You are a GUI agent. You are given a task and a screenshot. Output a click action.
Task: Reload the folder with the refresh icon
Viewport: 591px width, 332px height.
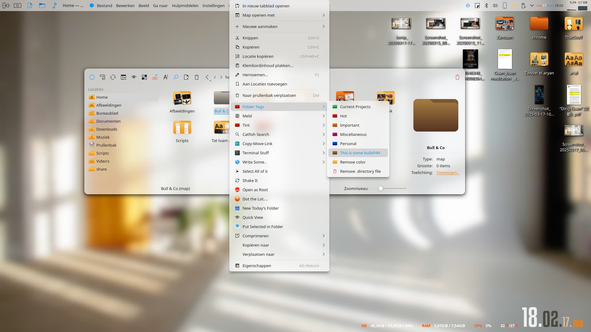click(x=113, y=77)
